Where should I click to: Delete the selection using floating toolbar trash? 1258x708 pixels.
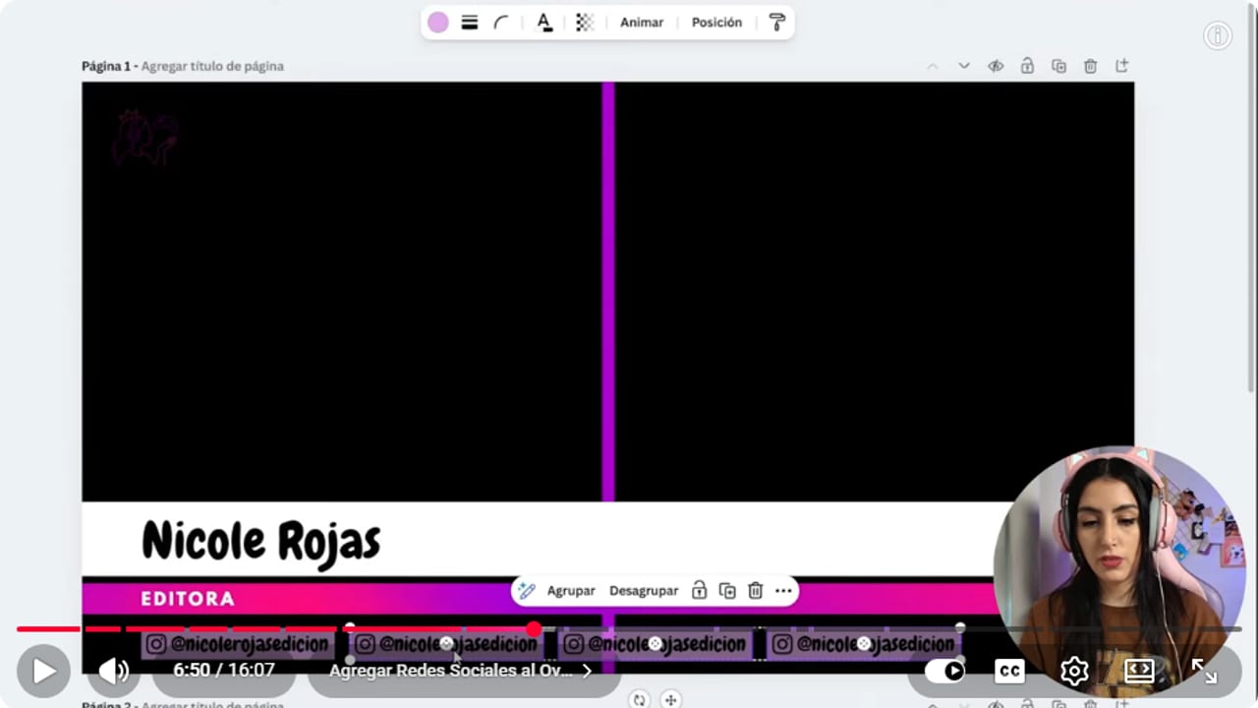click(x=755, y=591)
